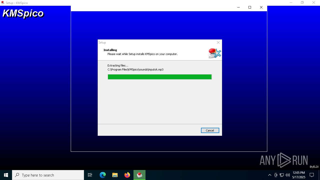
Task: Click the extracting file path text
Action: [x=135, y=69]
